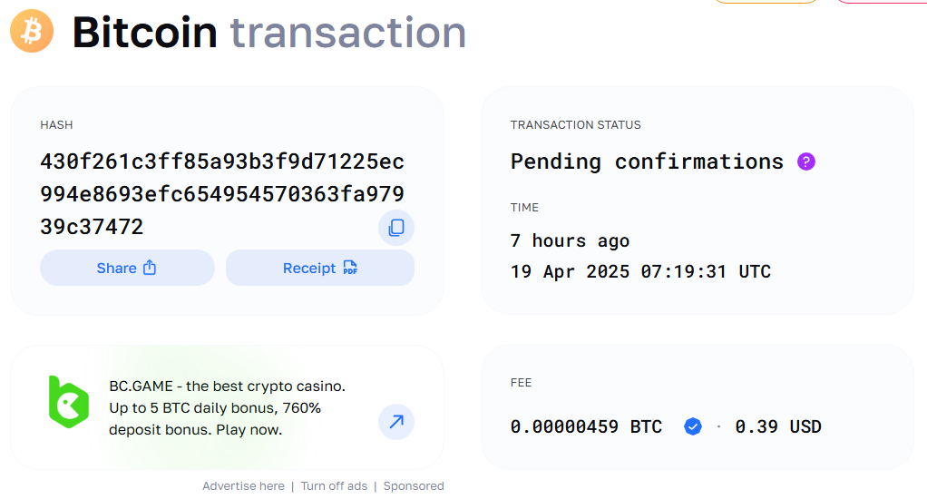The width and height of the screenshot is (927, 499).
Task: Click the BC.GAME crypto casino ad text
Action: point(227,408)
